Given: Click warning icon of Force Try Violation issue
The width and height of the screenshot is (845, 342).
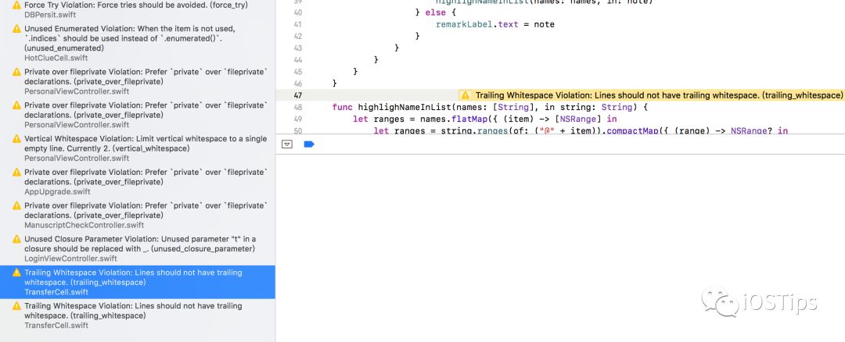Looking at the screenshot, I should [16, 5].
